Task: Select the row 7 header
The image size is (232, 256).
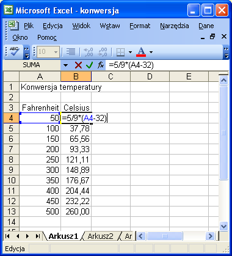Action: [11, 149]
